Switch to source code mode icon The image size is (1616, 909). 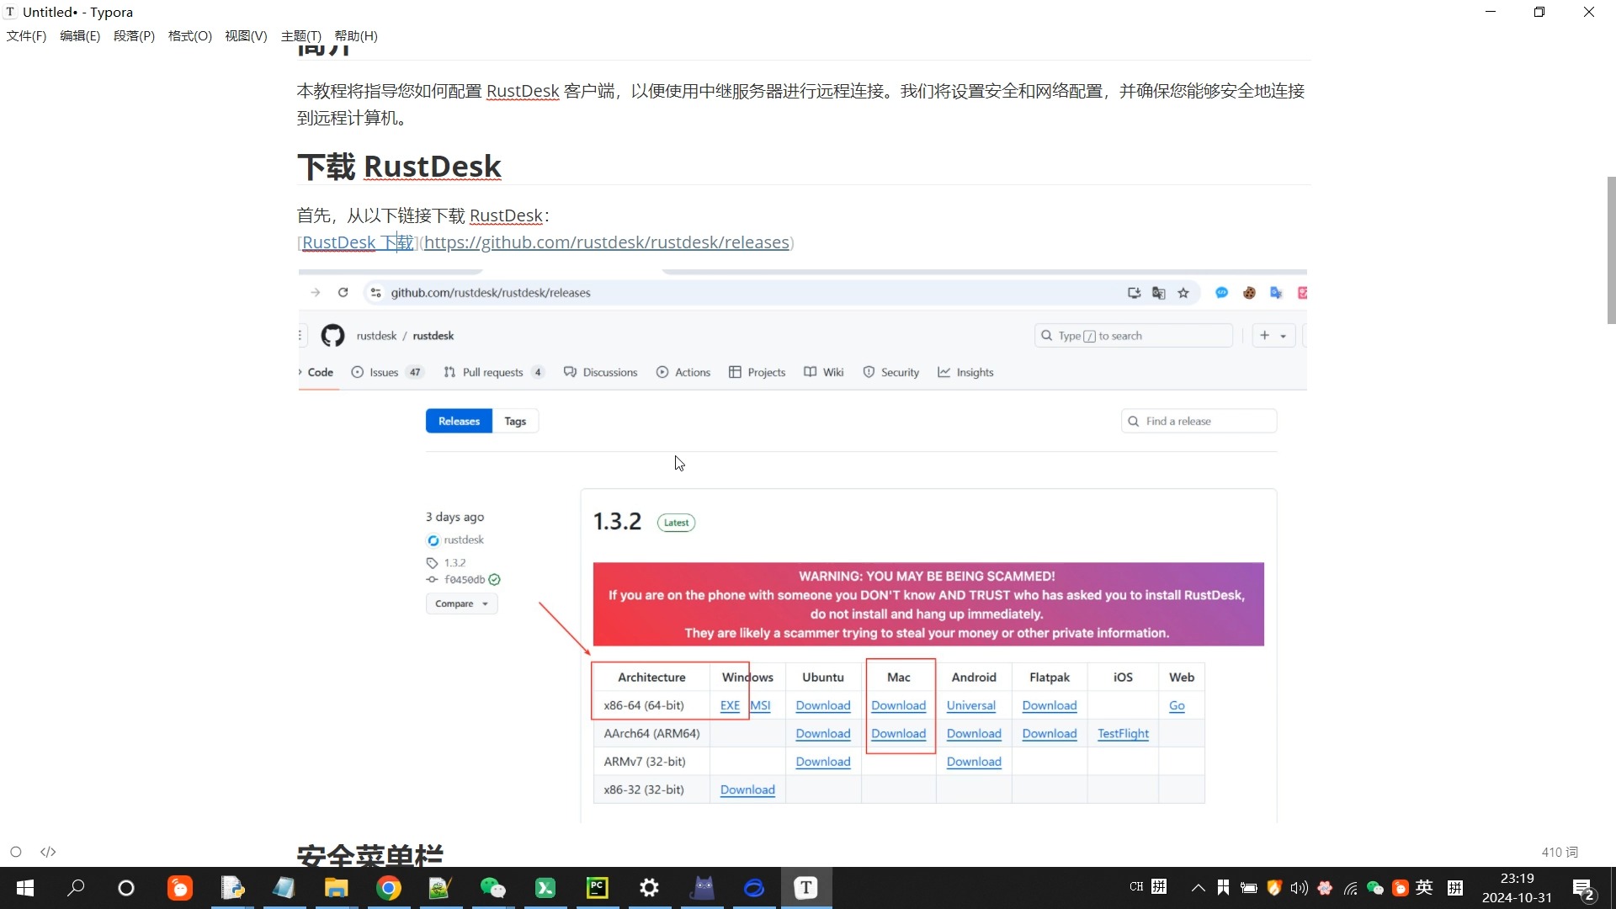tap(48, 852)
